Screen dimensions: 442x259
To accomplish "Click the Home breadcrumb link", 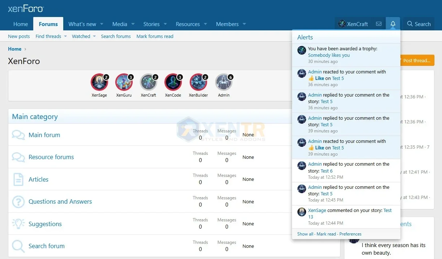I will pos(15,49).
